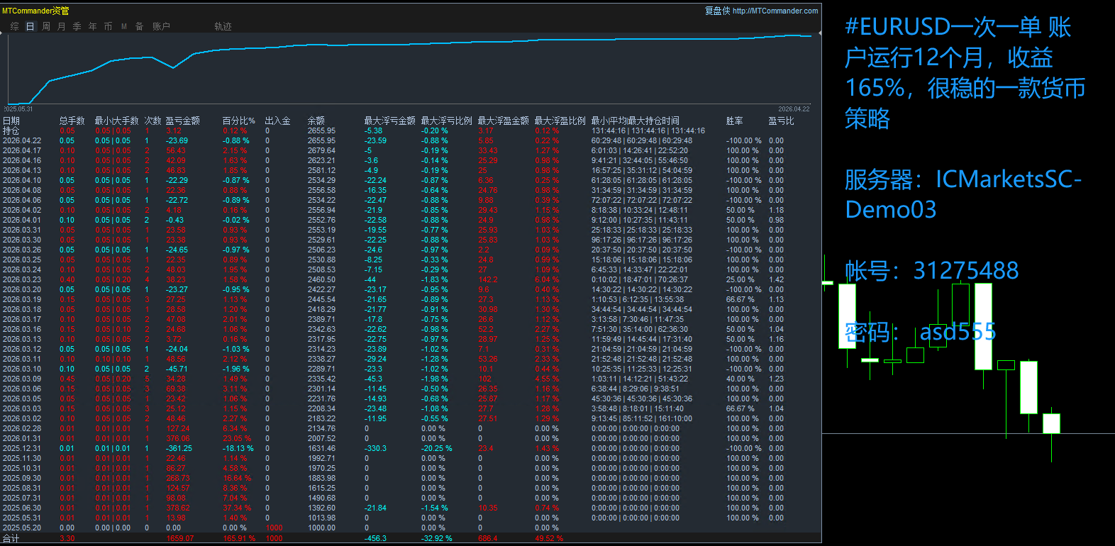This screenshot has height=546, width=1115.
Task: Select the 2025.12.31 data row
Action: (x=21, y=448)
